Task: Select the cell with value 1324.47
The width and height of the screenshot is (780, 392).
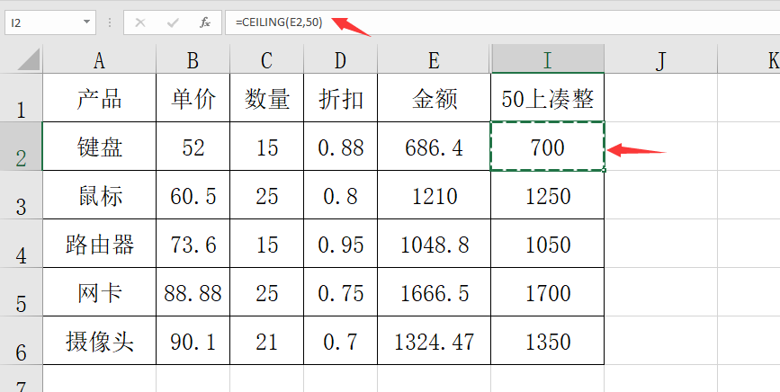Action: (435, 342)
